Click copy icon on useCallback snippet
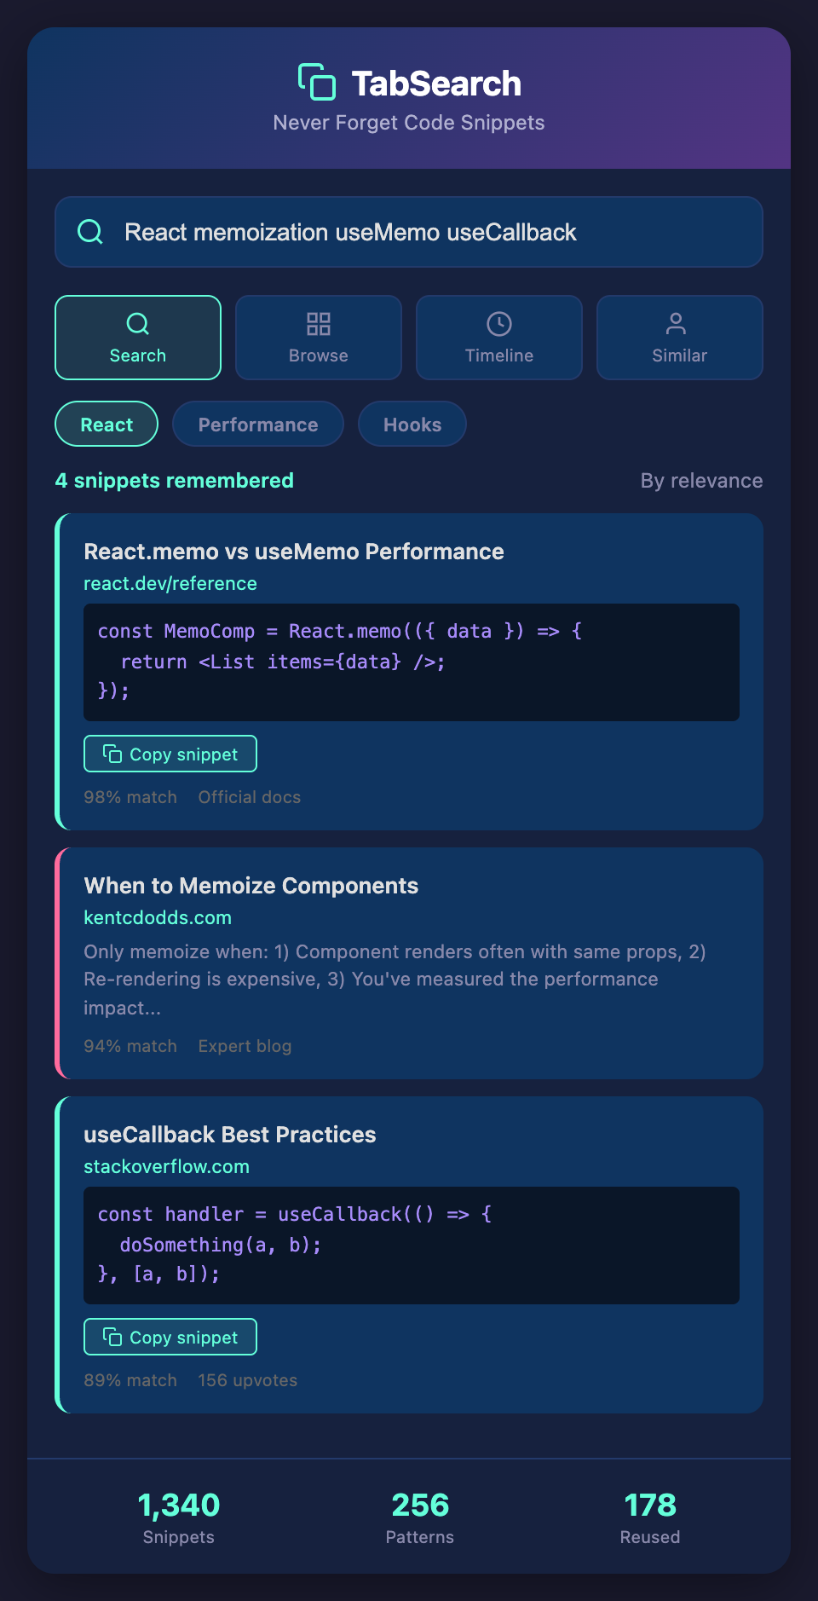Screen dimensions: 818x1601 click(112, 1337)
